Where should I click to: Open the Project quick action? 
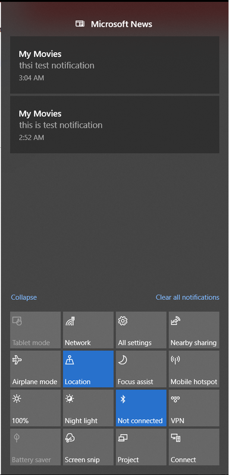(x=141, y=447)
